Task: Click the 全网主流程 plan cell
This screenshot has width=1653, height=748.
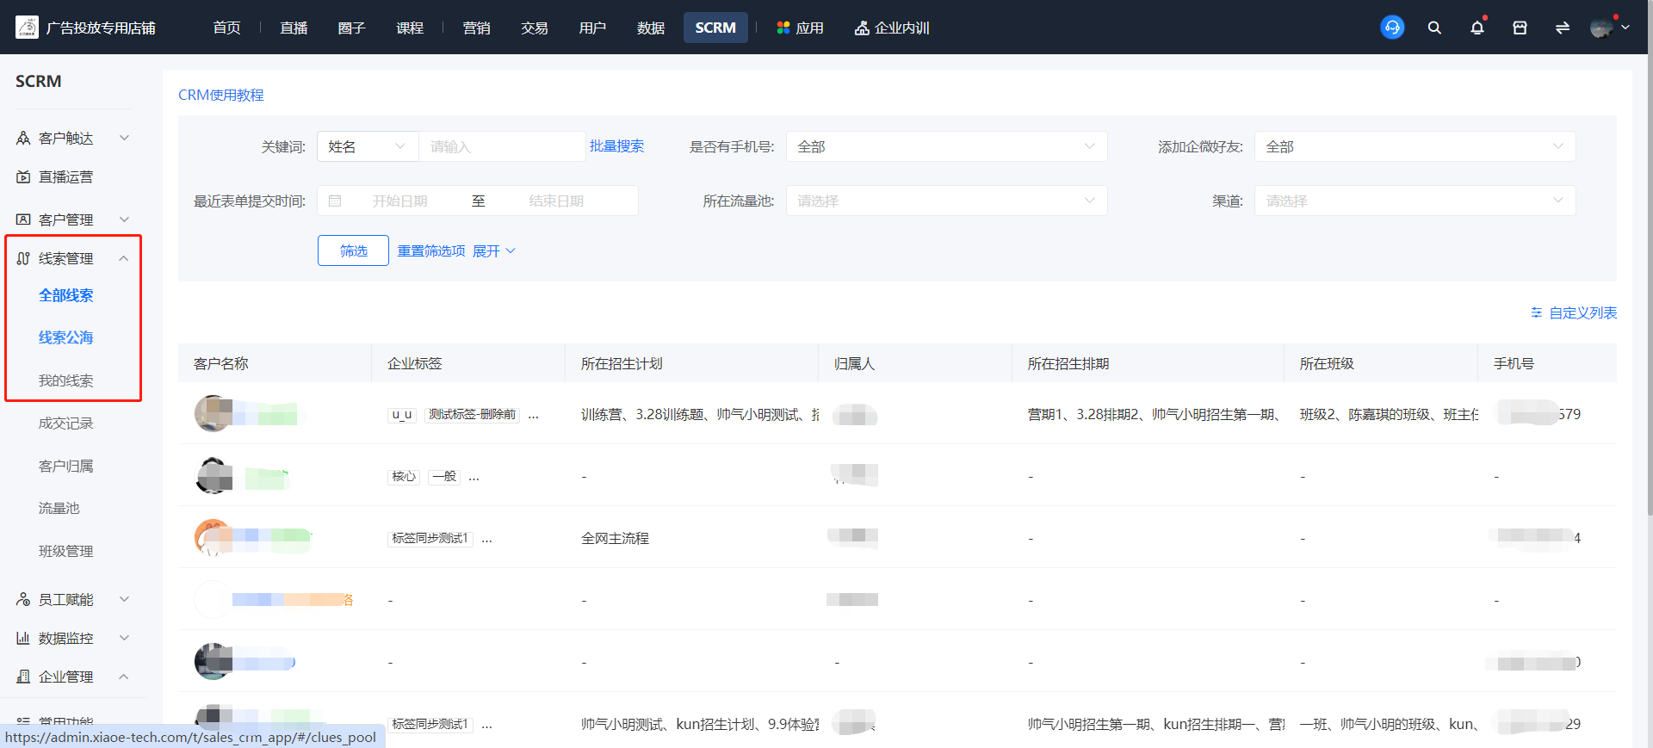Action: pos(616,538)
